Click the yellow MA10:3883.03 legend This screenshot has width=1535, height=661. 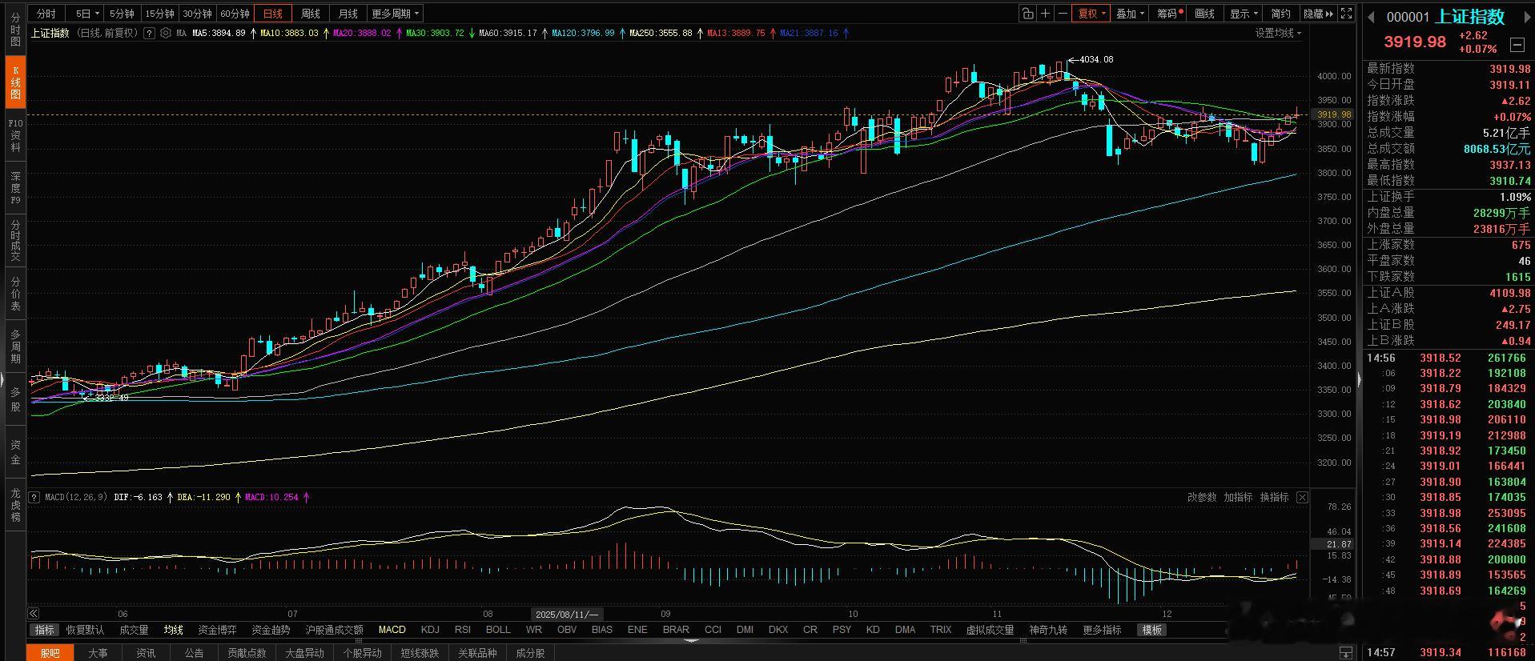pyautogui.click(x=289, y=33)
